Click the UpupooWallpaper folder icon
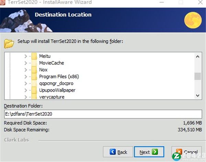 pyautogui.click(x=34, y=90)
